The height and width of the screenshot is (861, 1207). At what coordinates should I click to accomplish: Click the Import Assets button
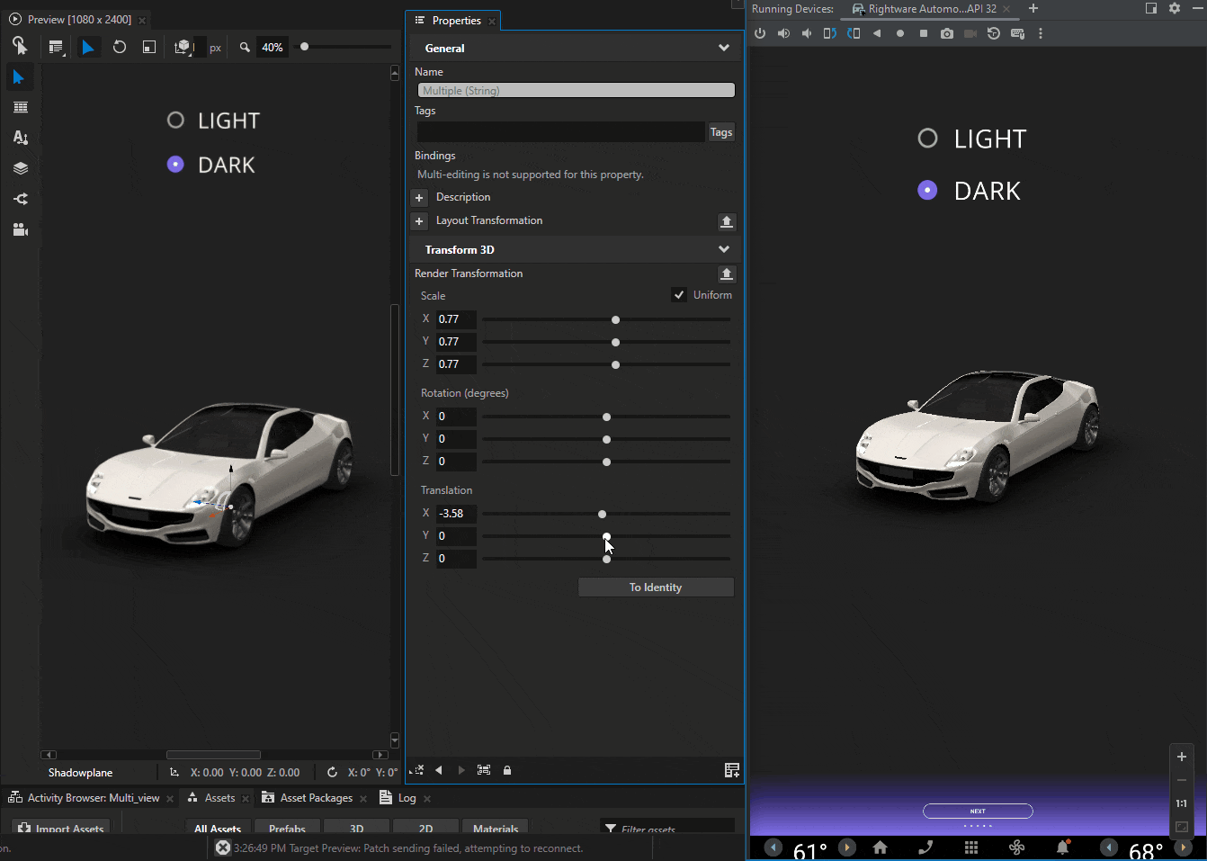click(x=59, y=827)
